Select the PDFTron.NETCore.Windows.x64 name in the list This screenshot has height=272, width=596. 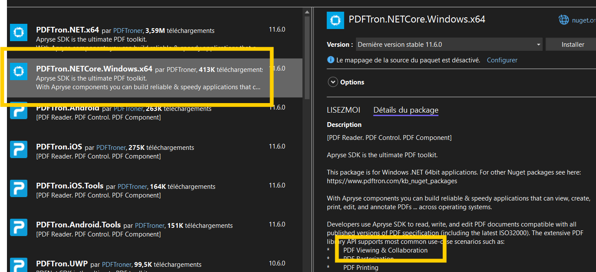tap(94, 68)
